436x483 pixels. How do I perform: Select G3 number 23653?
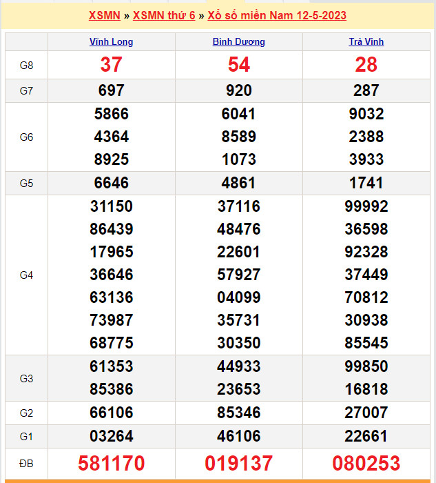[x=238, y=389]
